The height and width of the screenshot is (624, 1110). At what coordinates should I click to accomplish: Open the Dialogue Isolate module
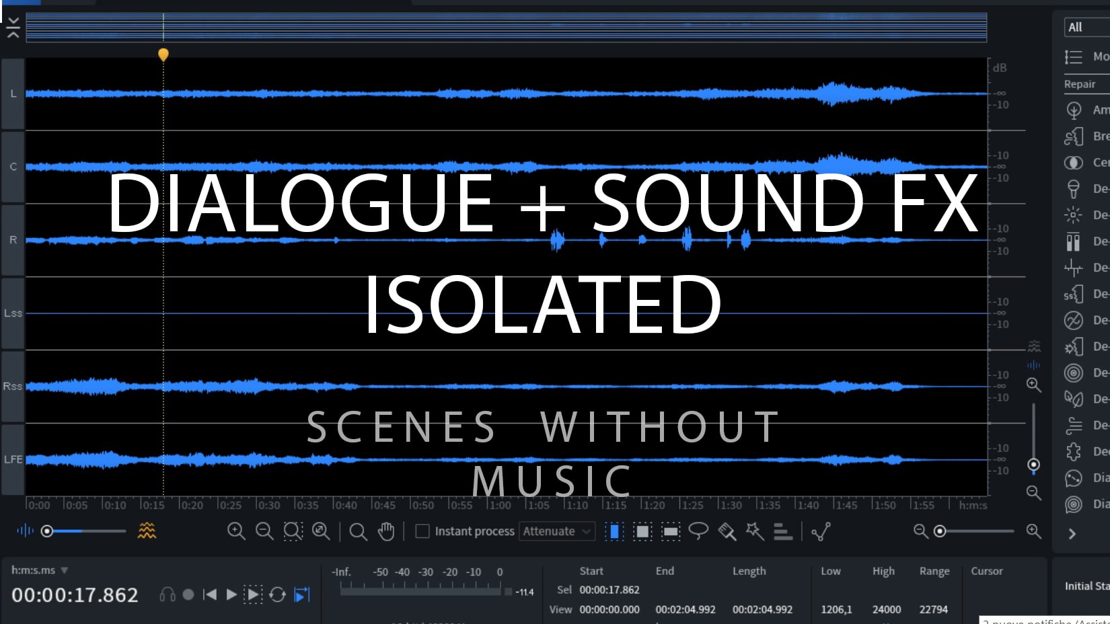[1074, 504]
